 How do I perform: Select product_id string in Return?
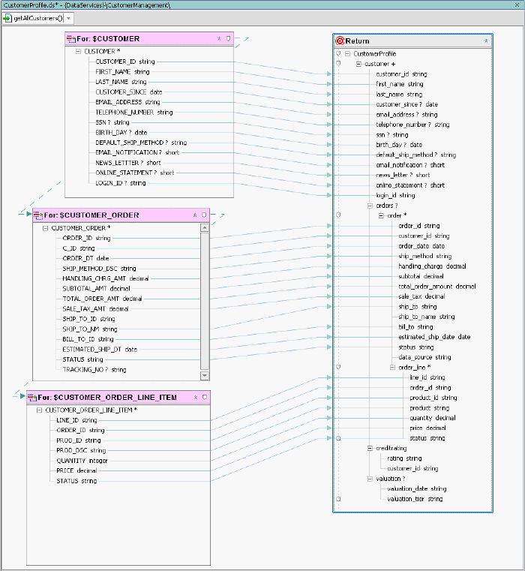click(433, 398)
